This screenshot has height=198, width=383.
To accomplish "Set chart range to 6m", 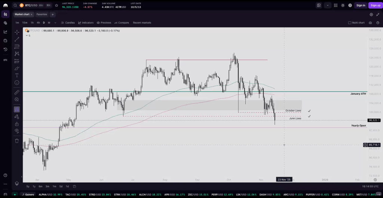I will (40, 186).
